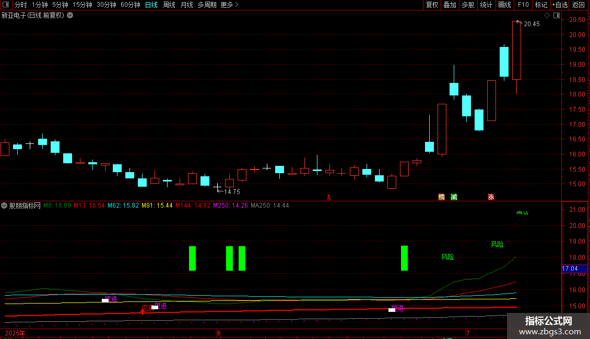Click the M250: 14.26 indicator value
This screenshot has height=339, width=590.
coord(230,205)
